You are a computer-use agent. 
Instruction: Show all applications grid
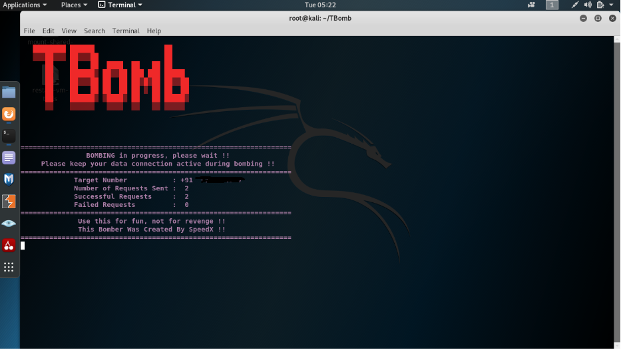[x=9, y=267]
